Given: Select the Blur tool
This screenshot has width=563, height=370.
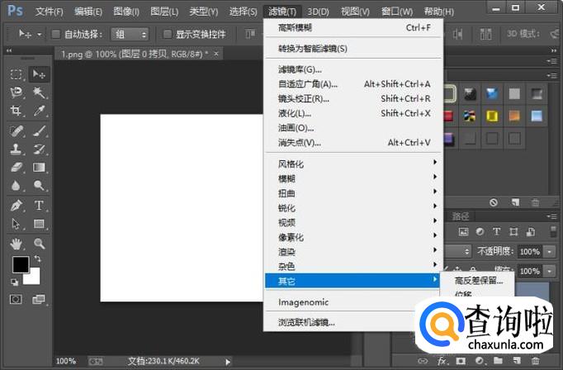Looking at the screenshot, I should tap(17, 186).
